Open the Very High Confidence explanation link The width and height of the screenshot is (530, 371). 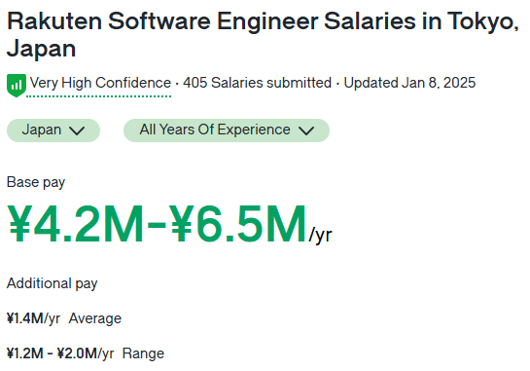(100, 83)
